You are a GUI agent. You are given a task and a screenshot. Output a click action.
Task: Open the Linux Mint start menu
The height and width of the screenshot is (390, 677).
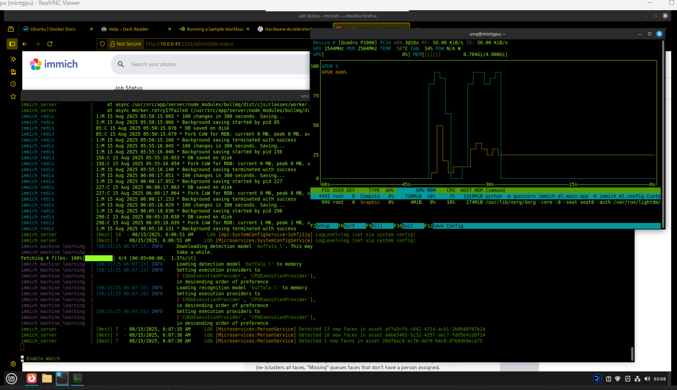12,378
